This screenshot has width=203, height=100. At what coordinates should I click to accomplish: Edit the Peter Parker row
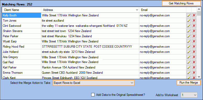pyautogui.click(x=189, y=36)
